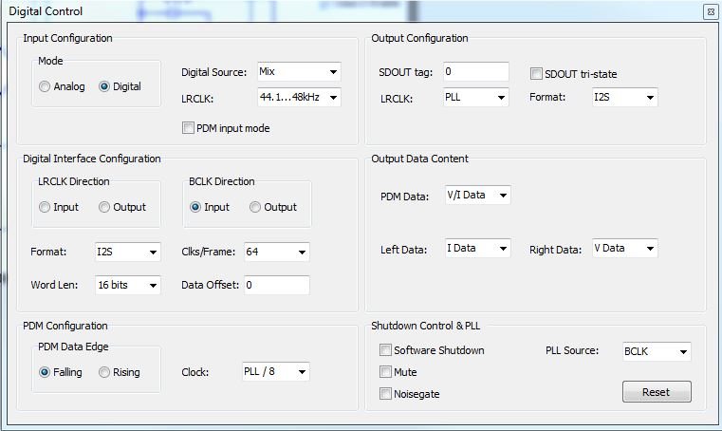Viewport: 722px width, 431px height.
Task: Enable Software Shutdown checkbox
Action: pos(385,350)
